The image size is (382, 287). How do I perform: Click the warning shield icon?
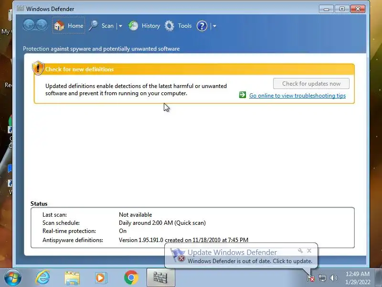(x=38, y=68)
